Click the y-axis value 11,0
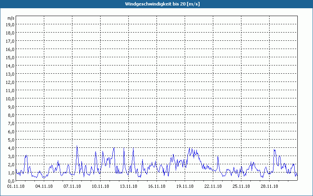The width and height of the screenshot is (313, 196). point(10,91)
